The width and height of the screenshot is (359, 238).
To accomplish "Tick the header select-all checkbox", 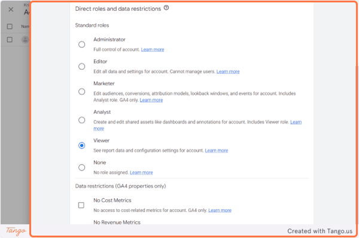I will (10, 26).
